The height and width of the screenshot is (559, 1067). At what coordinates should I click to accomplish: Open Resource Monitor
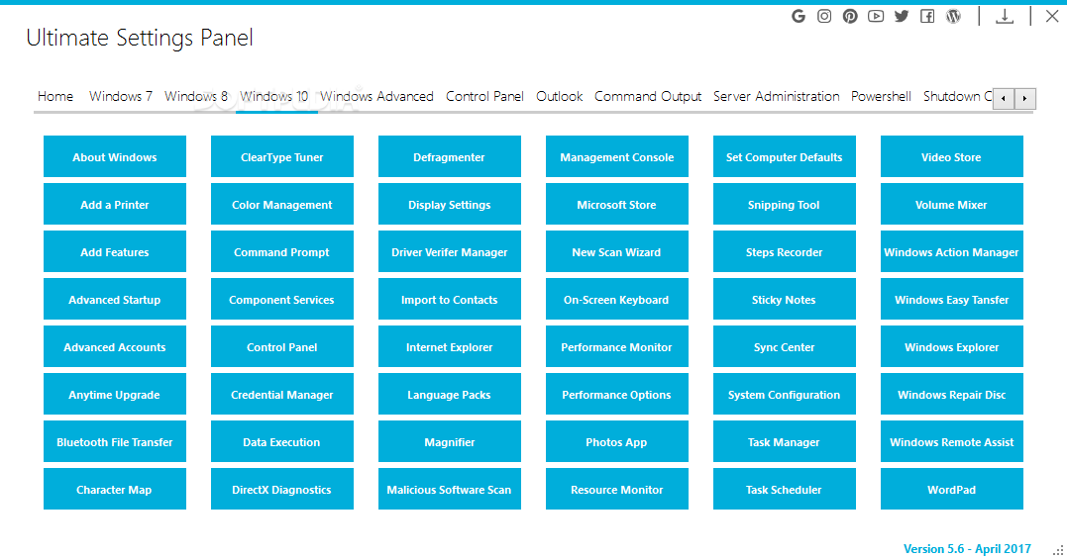point(617,490)
